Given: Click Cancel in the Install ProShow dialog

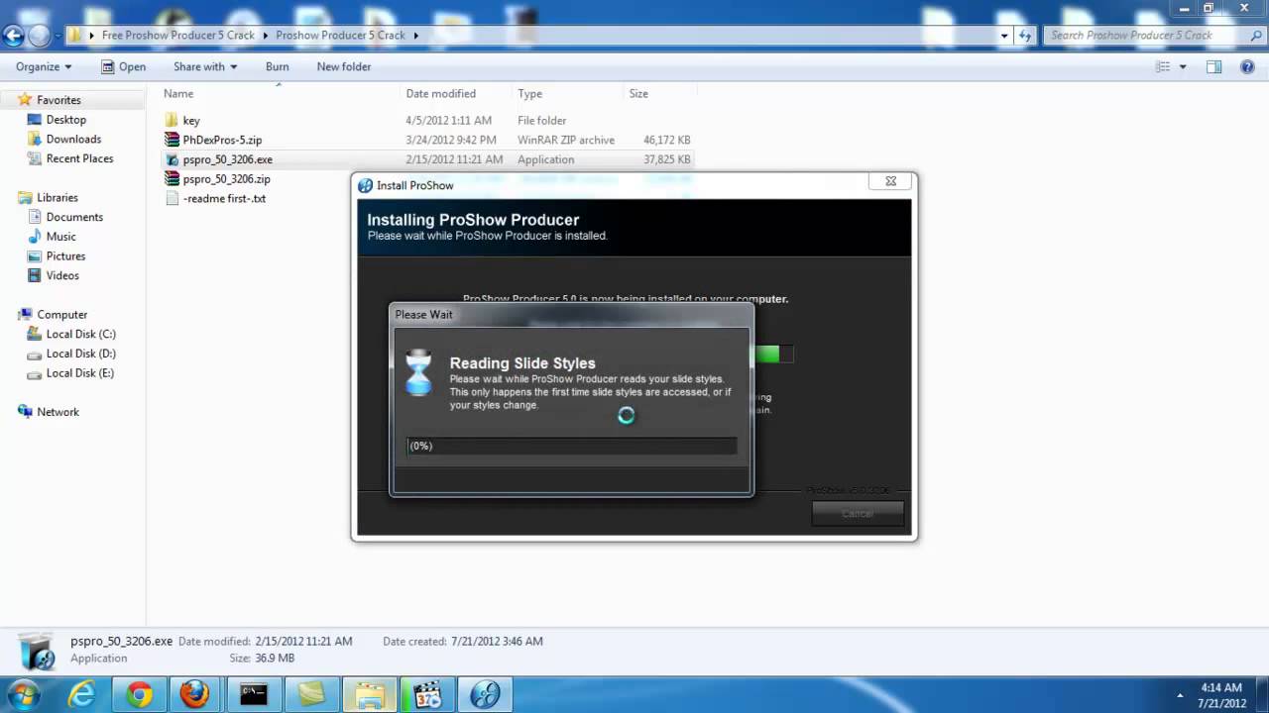Looking at the screenshot, I should click(858, 513).
